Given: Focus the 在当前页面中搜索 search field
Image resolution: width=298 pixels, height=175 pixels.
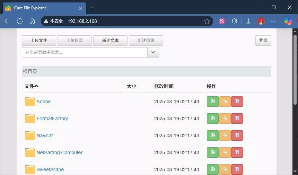Looking at the screenshot, I should click(85, 52).
